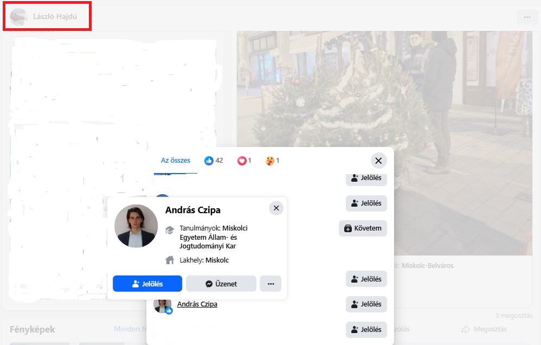
Task: Click blue Jelölés button in hover card
Action: pyautogui.click(x=147, y=284)
